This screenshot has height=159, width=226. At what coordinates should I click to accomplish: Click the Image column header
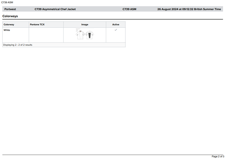pos(85,25)
